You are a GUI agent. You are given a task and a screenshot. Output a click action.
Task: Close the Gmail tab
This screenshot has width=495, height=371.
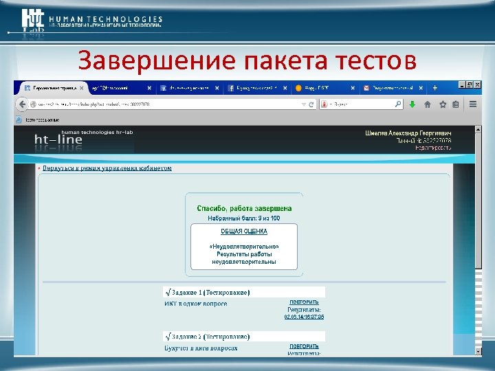click(x=421, y=88)
